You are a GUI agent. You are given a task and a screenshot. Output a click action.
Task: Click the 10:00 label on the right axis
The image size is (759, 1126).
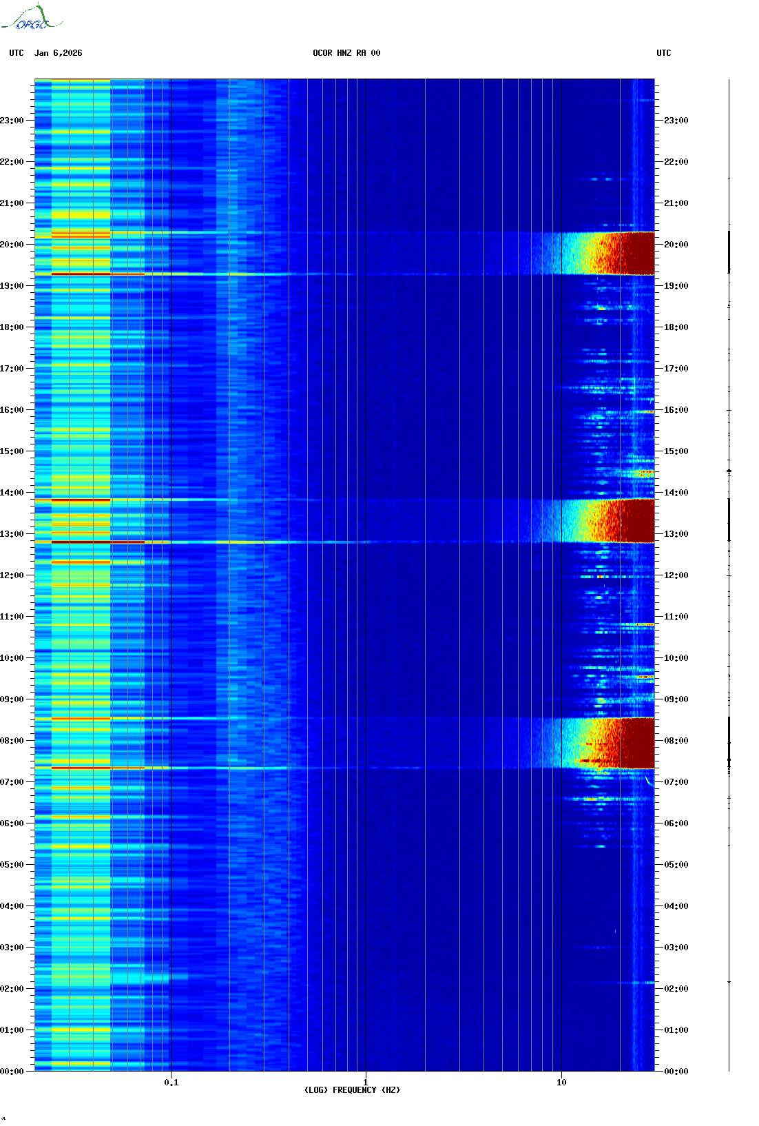(x=676, y=658)
